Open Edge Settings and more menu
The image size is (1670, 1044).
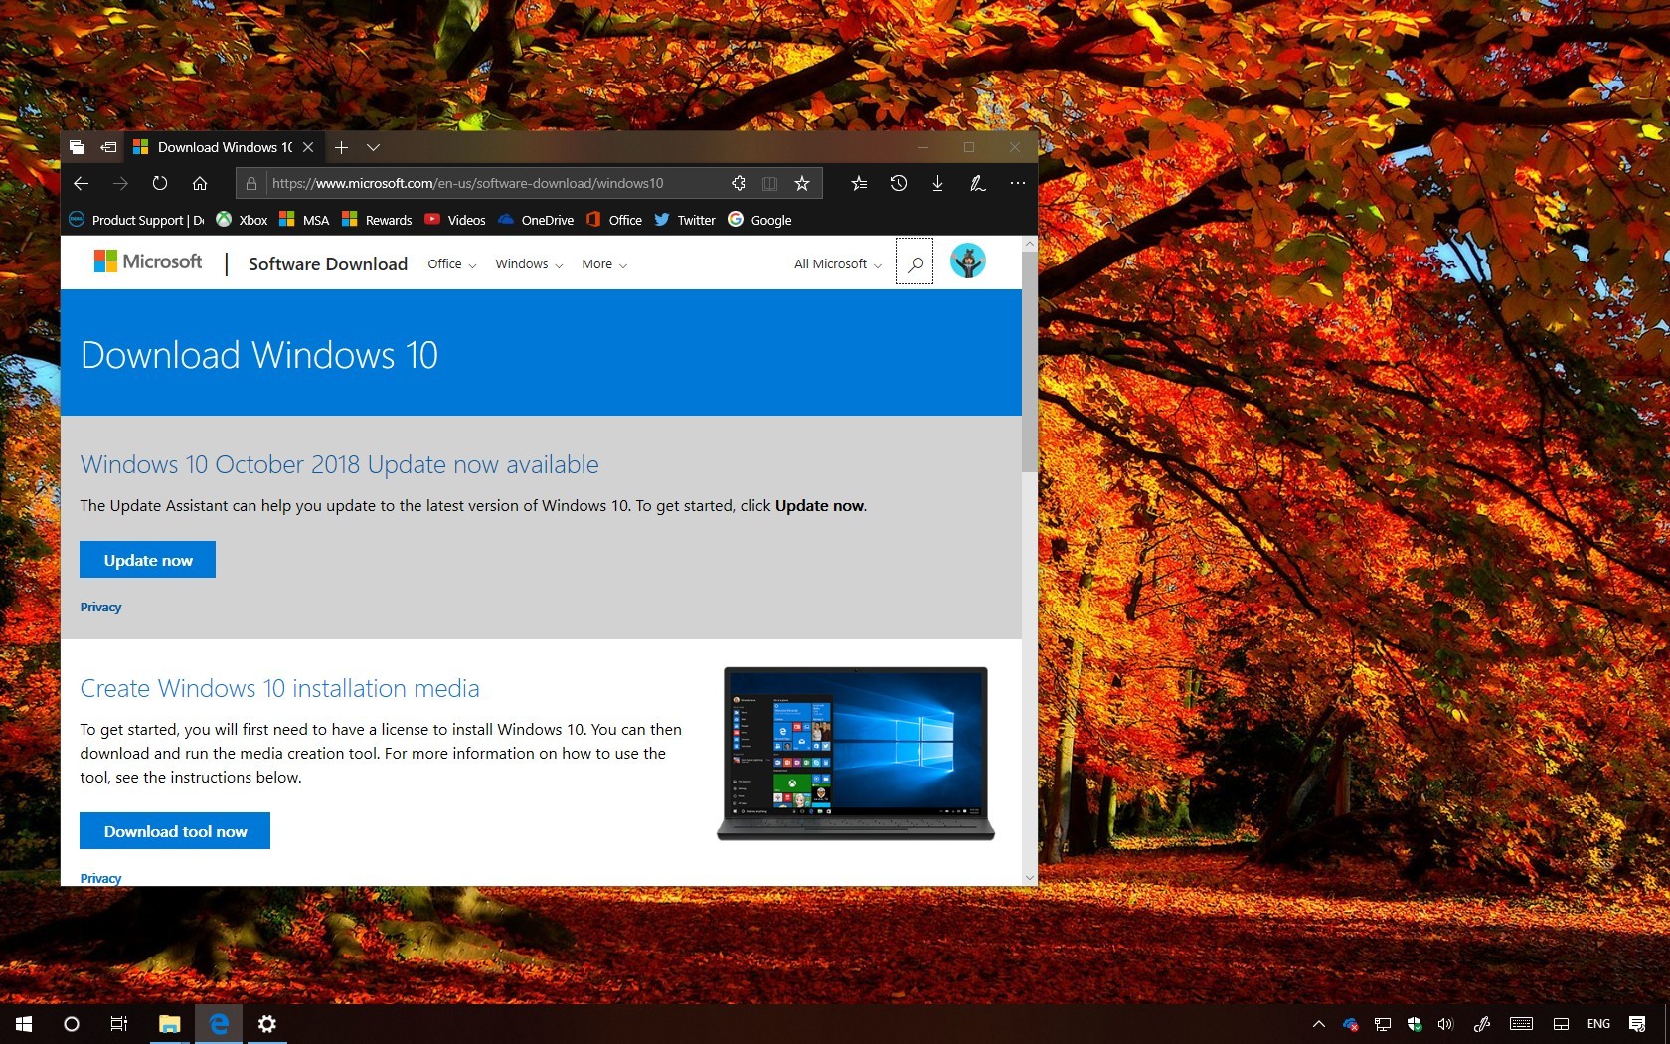(1017, 183)
